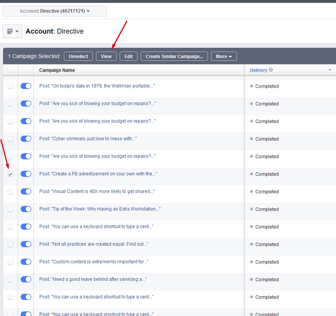The image size is (336, 316).
Task: Click Create Similar Campaign button
Action: pos(174,56)
